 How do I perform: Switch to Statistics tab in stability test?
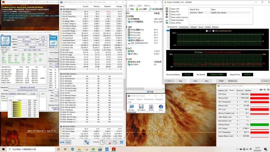click(215, 27)
